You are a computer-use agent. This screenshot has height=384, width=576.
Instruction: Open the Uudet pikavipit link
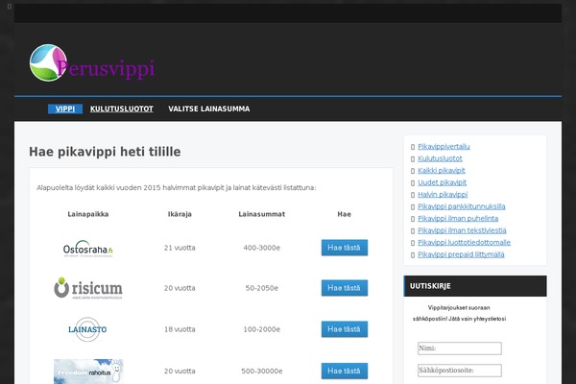coord(442,182)
